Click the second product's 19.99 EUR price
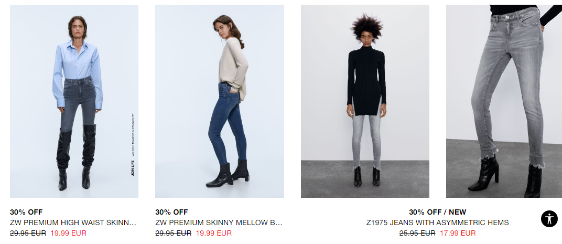The width and height of the screenshot is (562, 244). click(x=213, y=233)
